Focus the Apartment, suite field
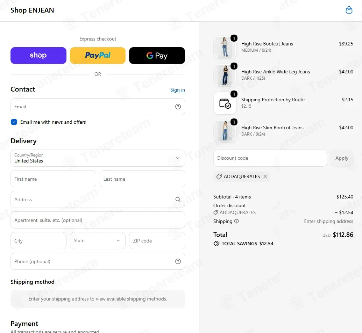Viewport: 362px width, 333px height. (x=98, y=220)
